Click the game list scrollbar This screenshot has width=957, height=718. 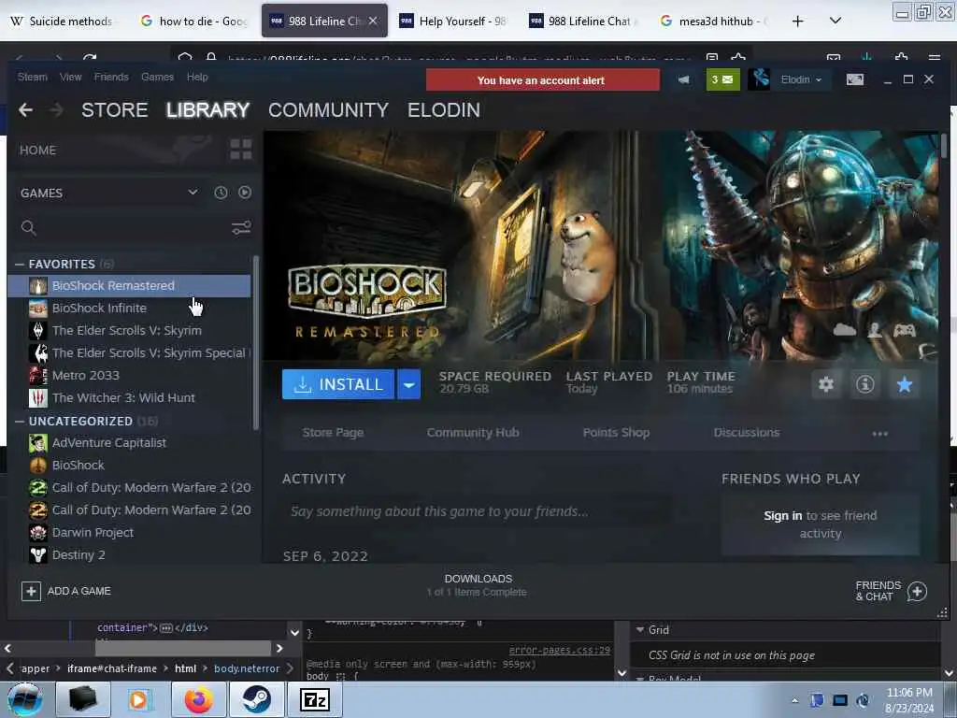point(256,342)
